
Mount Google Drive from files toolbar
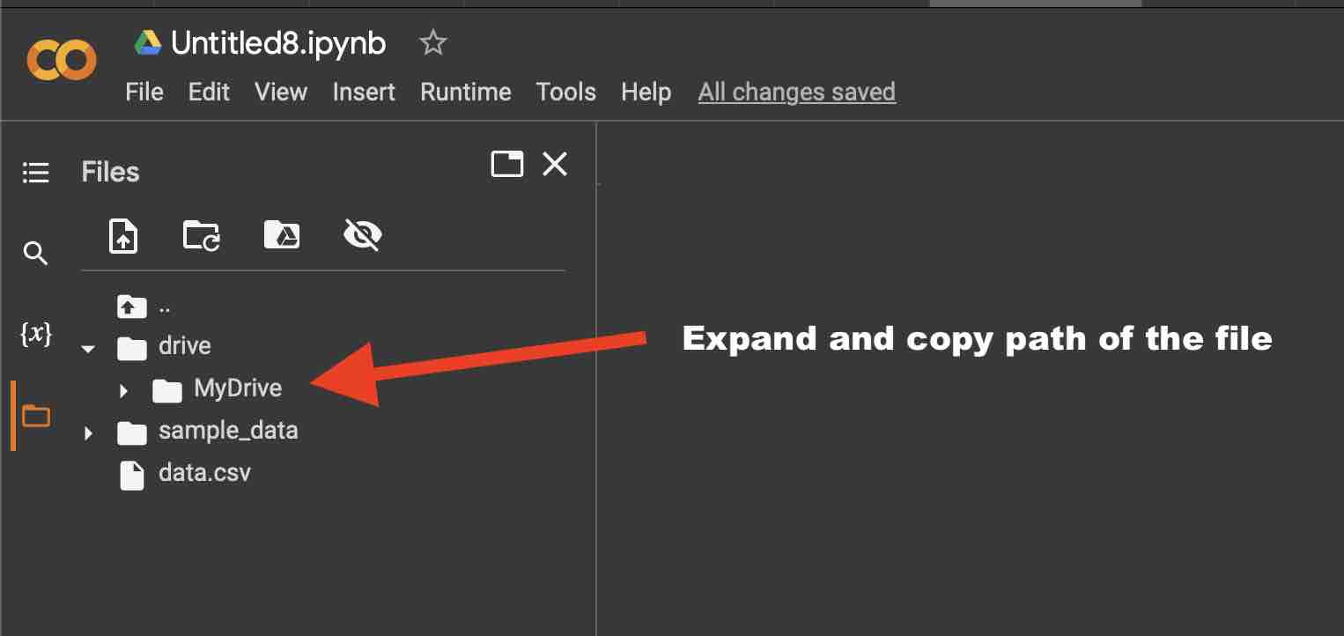(281, 235)
